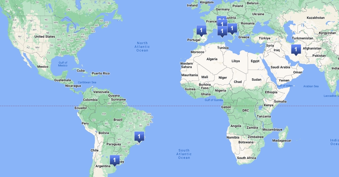Open the blue marker over southeastern Brazil

click(x=139, y=137)
